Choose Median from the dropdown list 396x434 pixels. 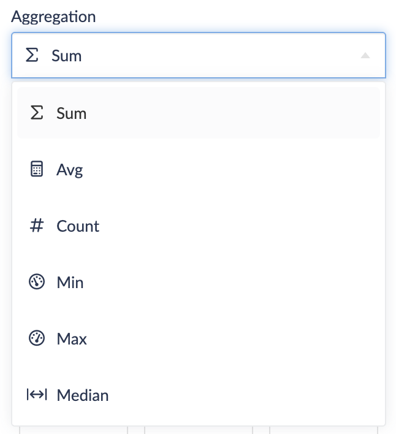[x=82, y=395]
